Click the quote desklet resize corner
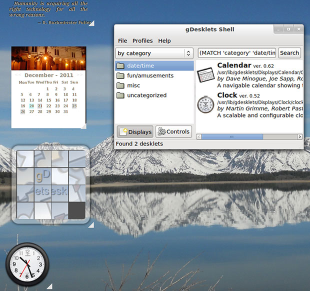Screen dimensions: 310x291 click(x=91, y=23)
